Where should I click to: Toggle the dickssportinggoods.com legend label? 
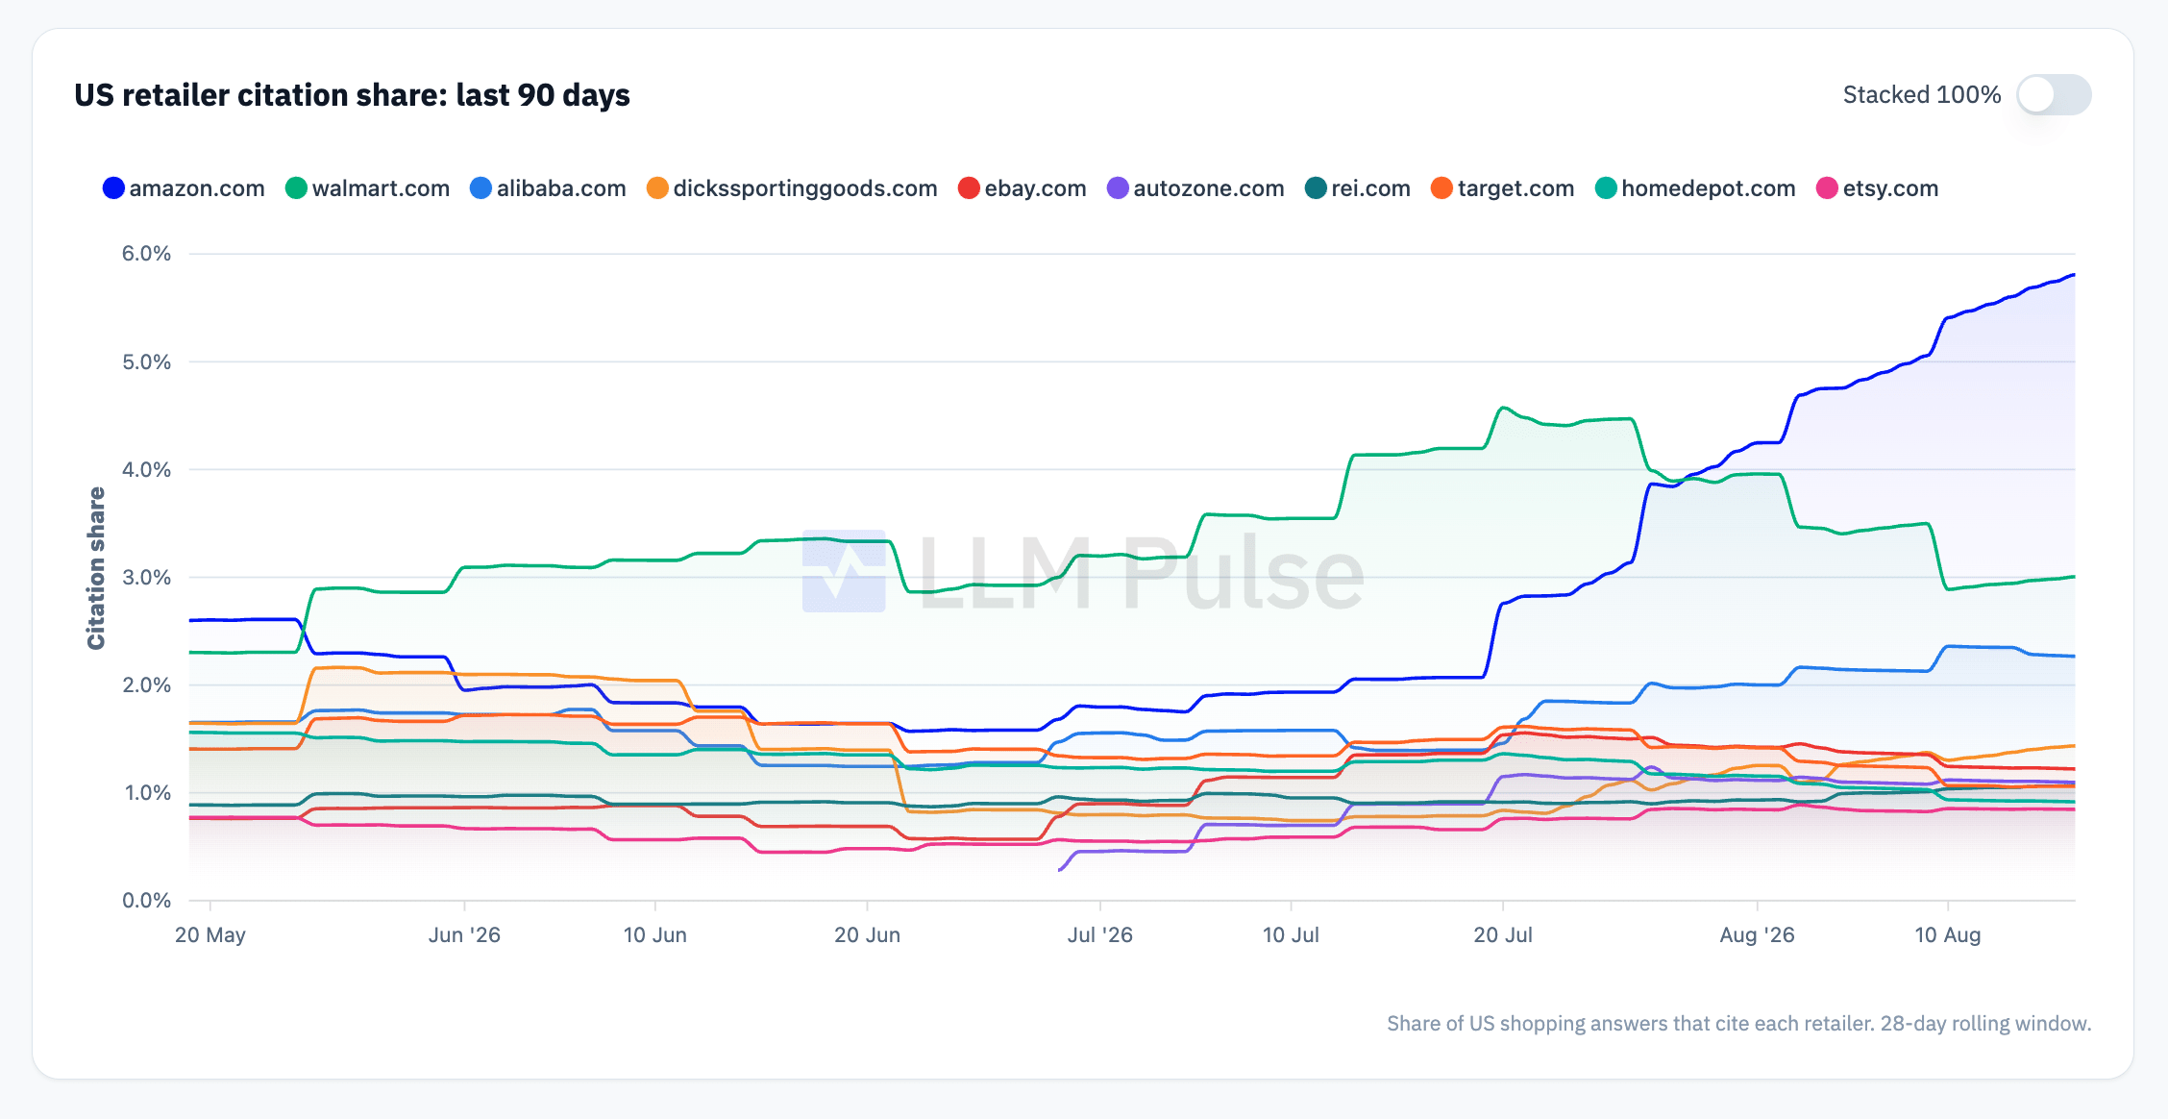[805, 188]
